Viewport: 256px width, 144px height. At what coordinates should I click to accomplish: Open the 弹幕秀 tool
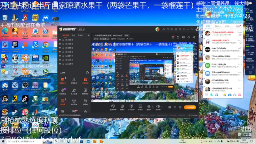point(85,102)
